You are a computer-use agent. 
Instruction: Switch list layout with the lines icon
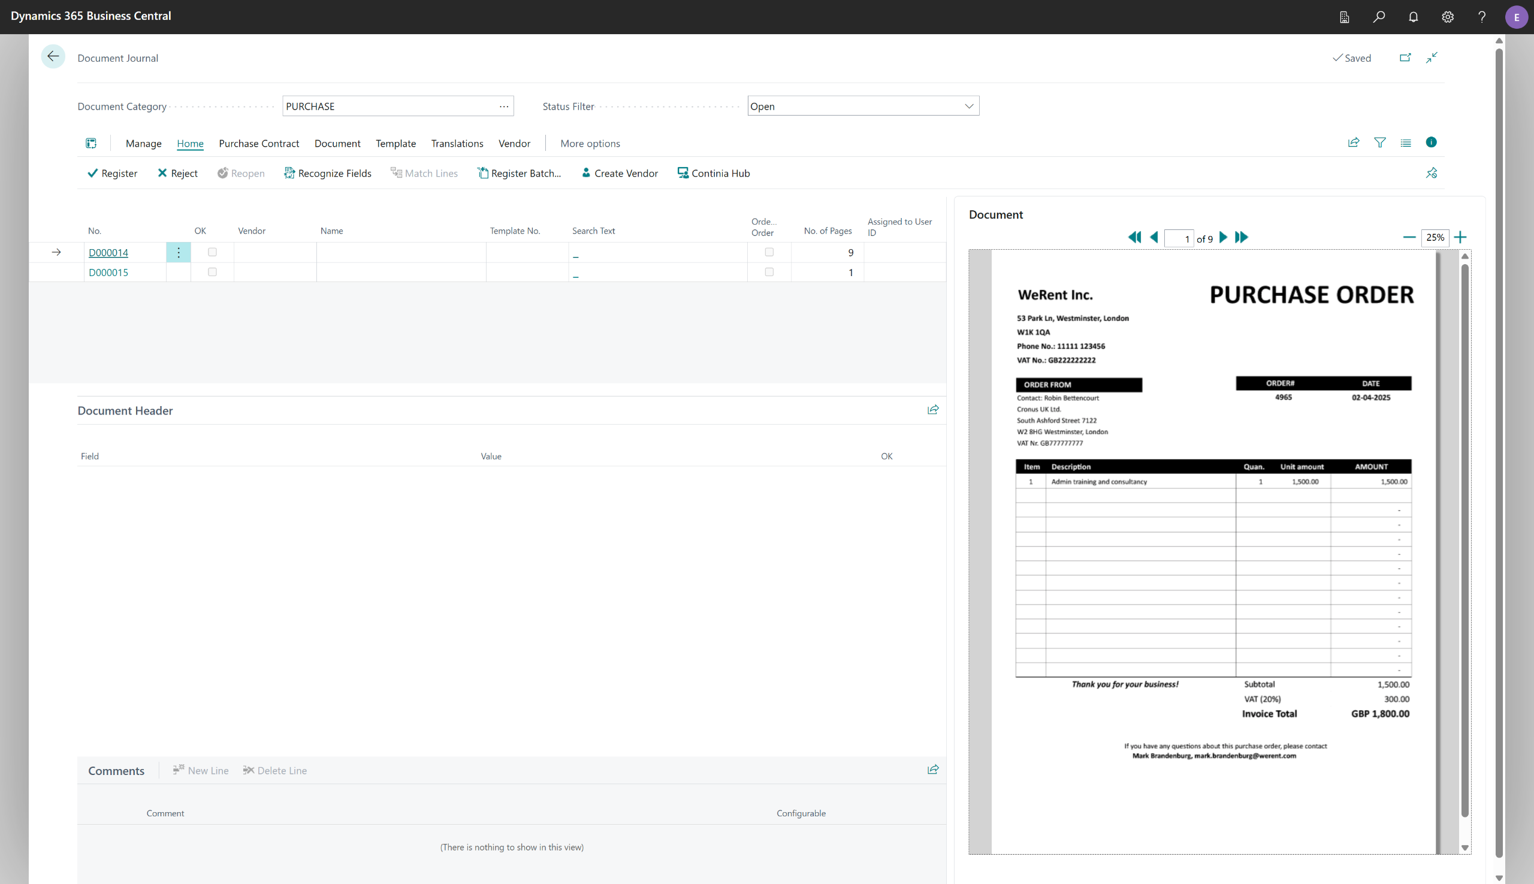tap(1406, 143)
